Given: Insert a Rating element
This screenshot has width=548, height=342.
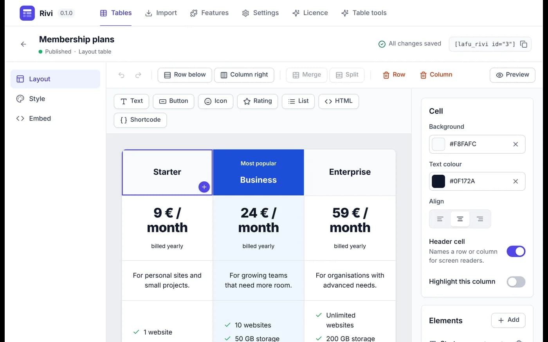Looking at the screenshot, I should 258,101.
